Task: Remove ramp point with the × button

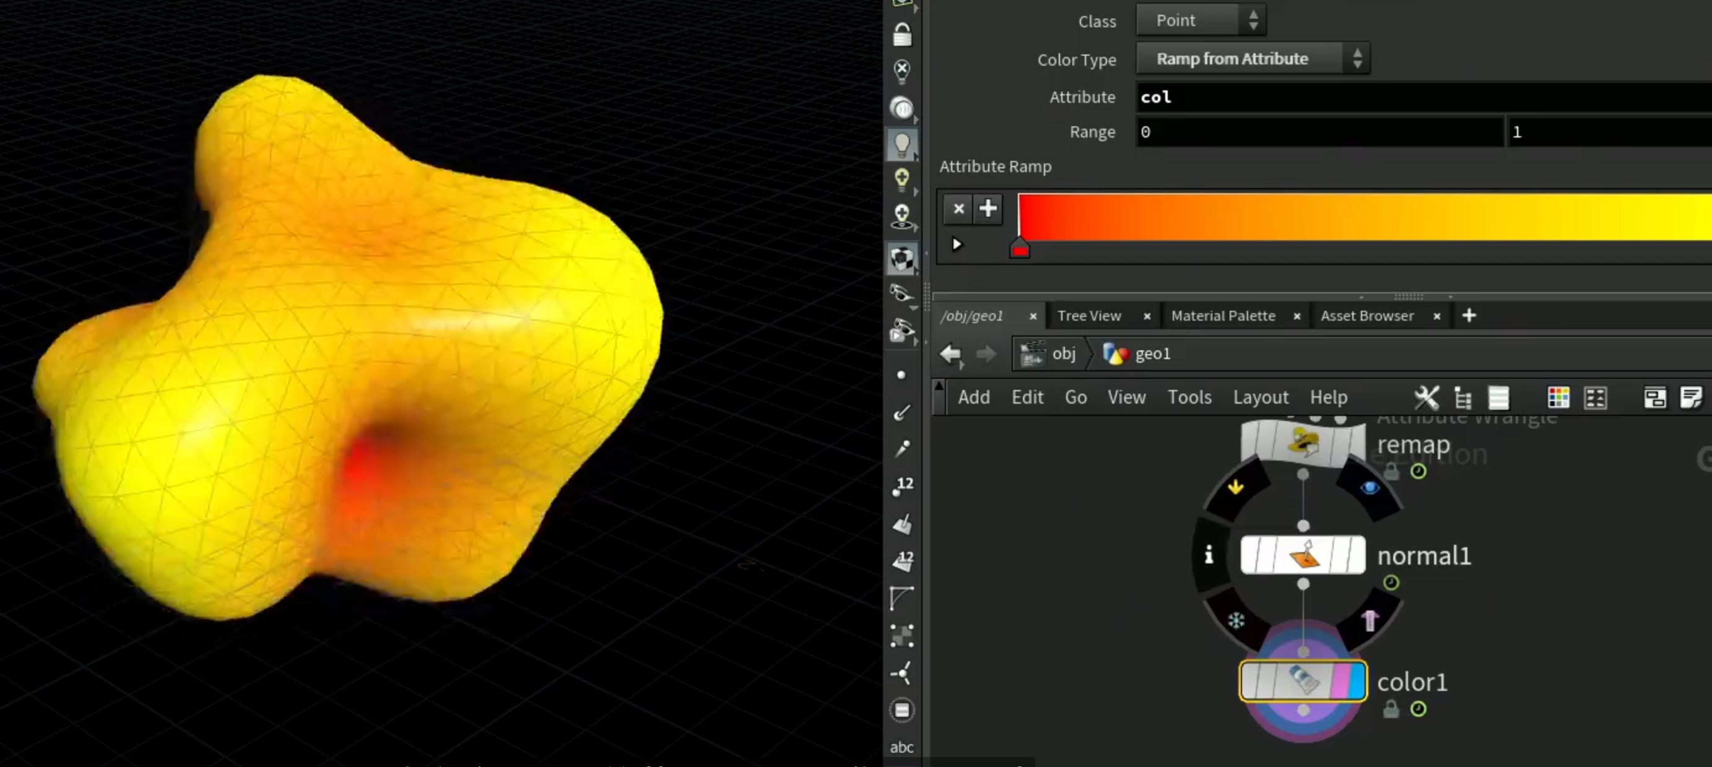Action: click(958, 209)
